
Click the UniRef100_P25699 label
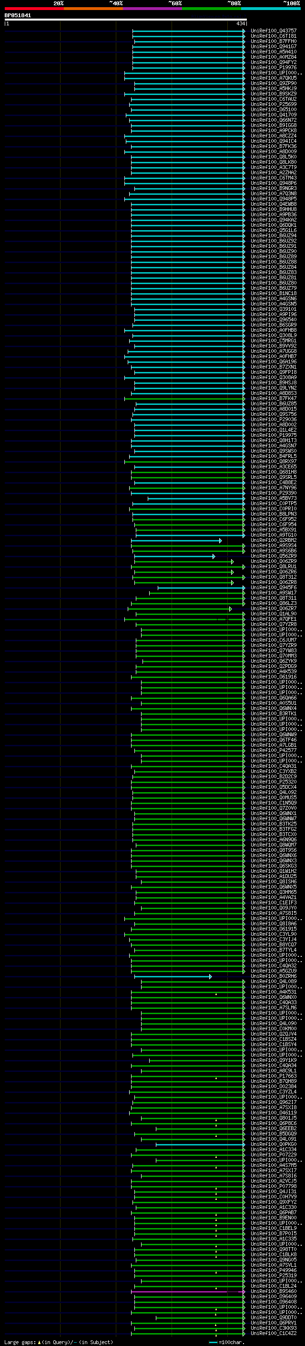coord(273,105)
